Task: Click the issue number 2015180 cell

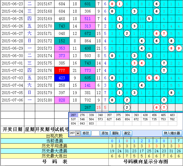Action: coord(45,100)
